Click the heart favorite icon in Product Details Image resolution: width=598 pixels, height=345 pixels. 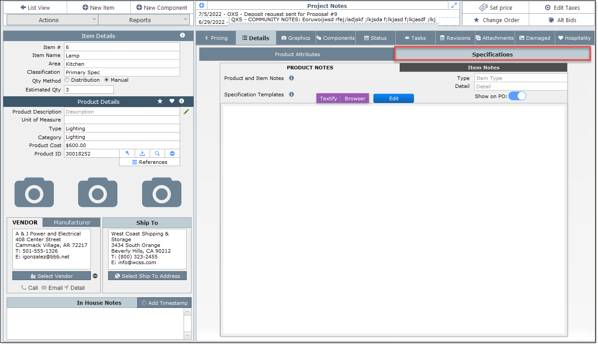tap(172, 101)
